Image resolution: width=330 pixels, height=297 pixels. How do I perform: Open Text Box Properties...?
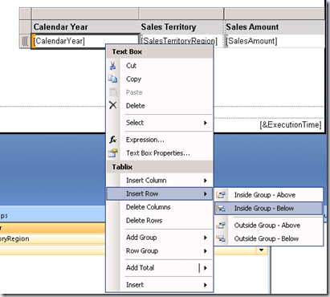[x=160, y=153]
